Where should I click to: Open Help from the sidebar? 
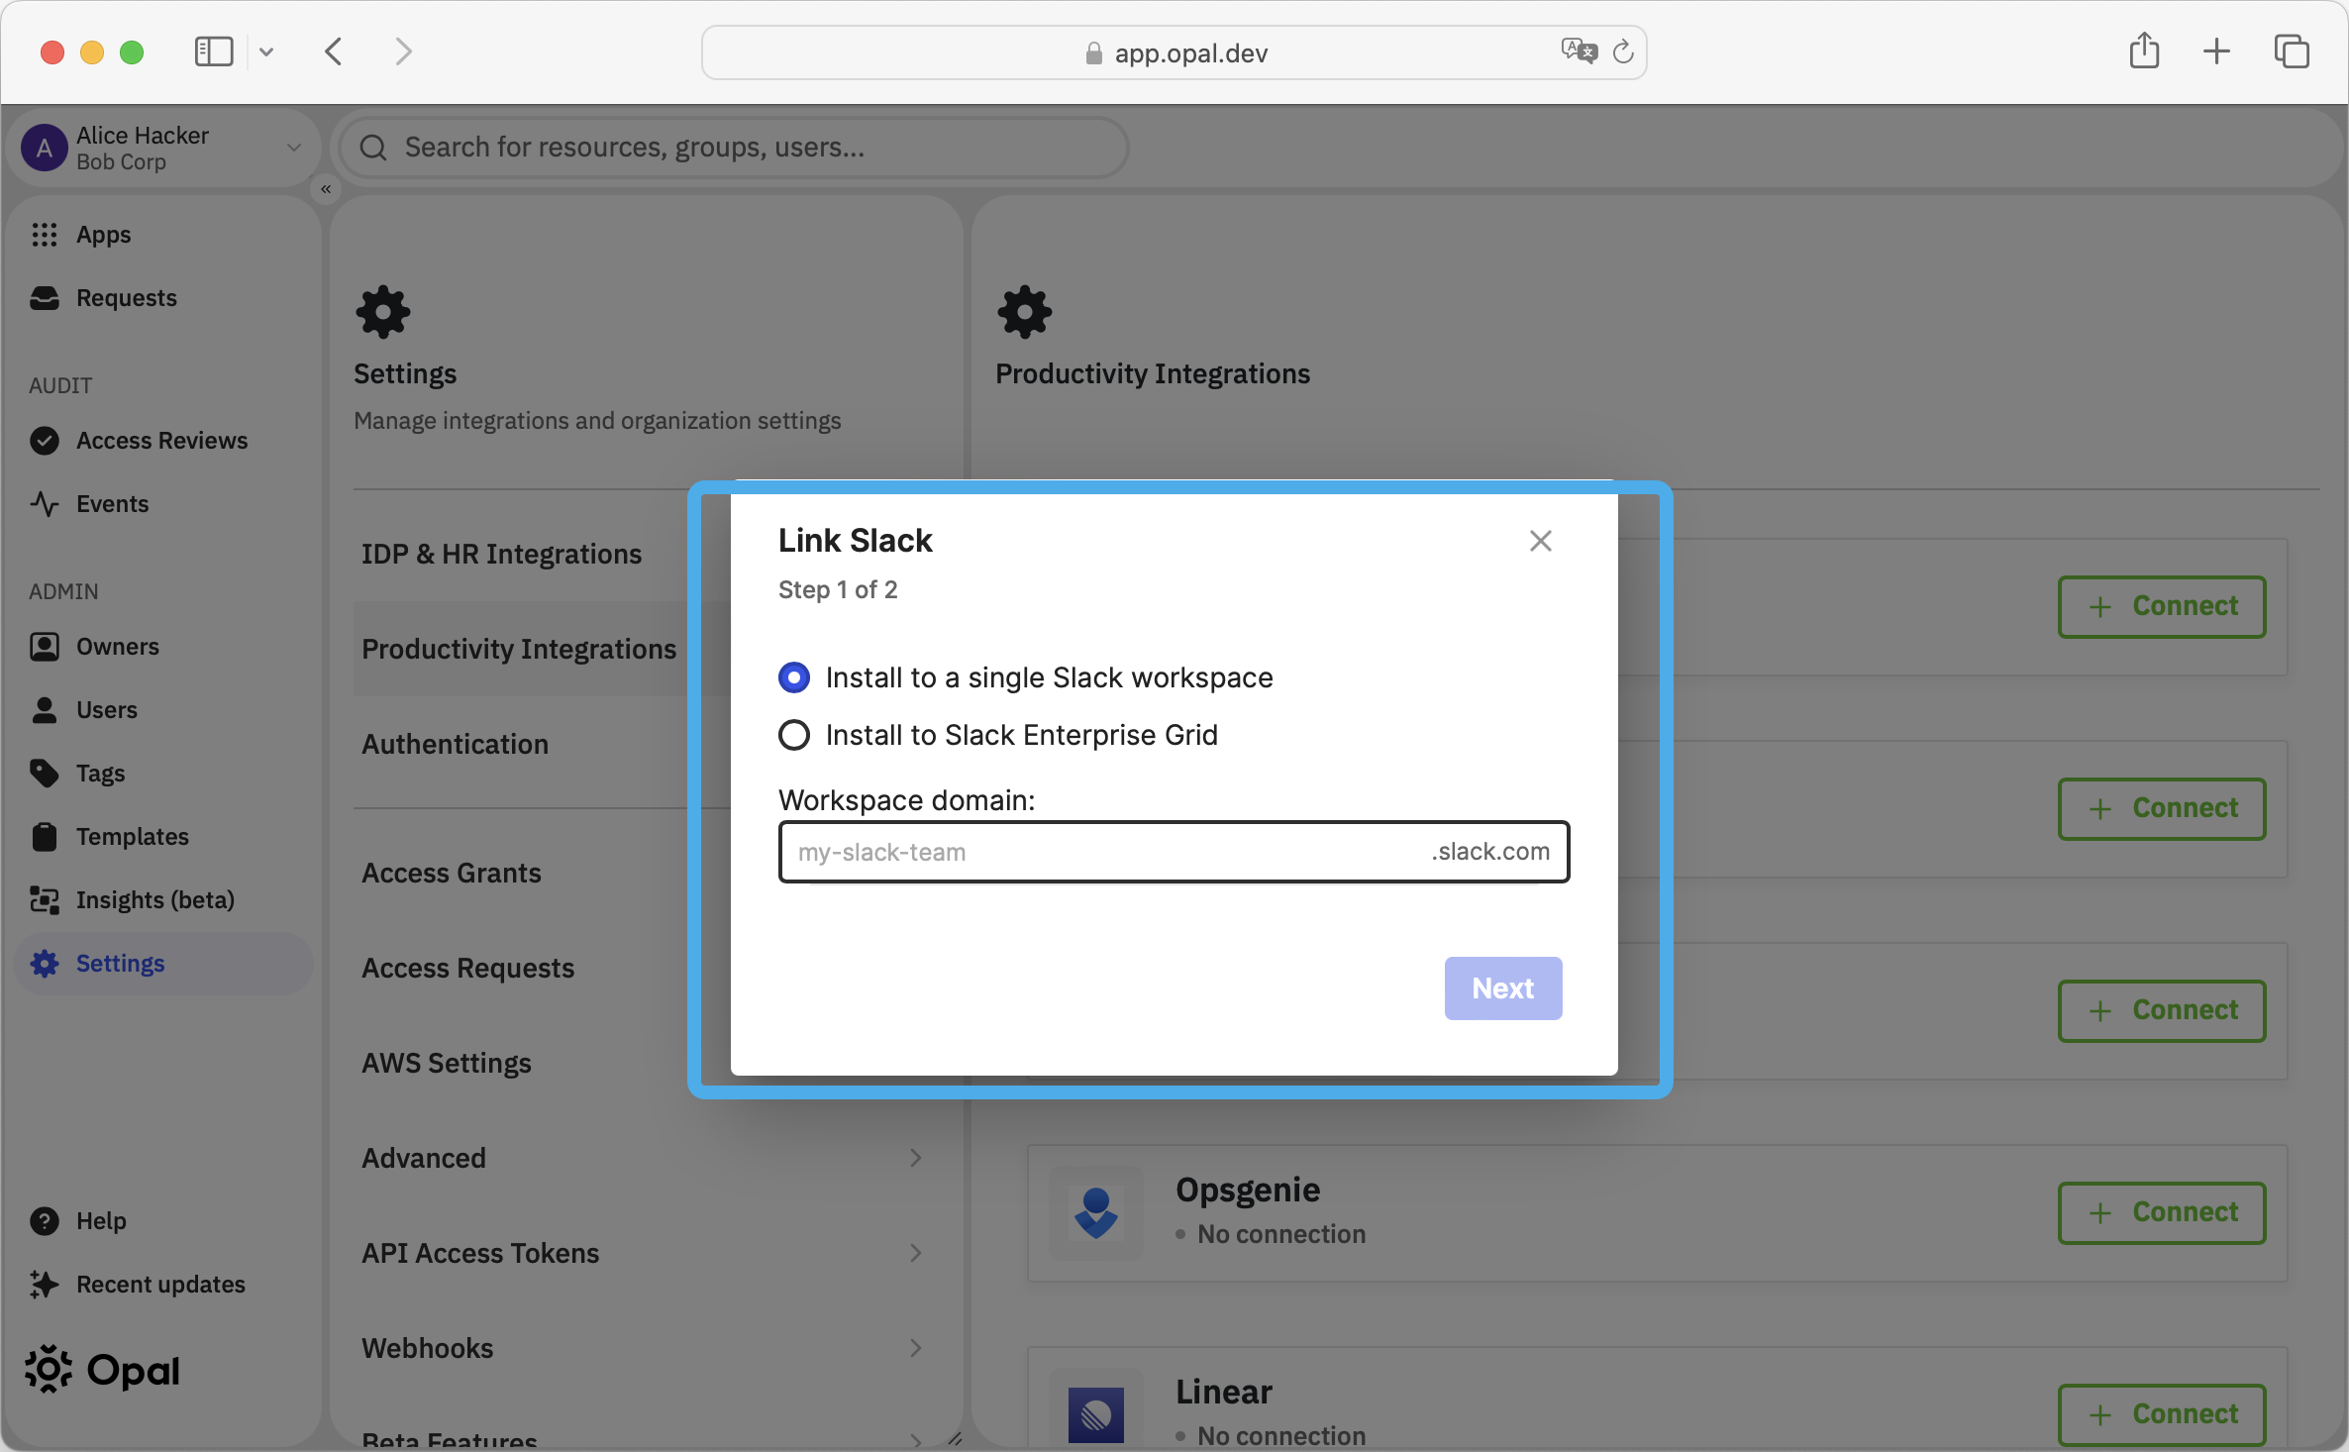(x=163, y=1221)
